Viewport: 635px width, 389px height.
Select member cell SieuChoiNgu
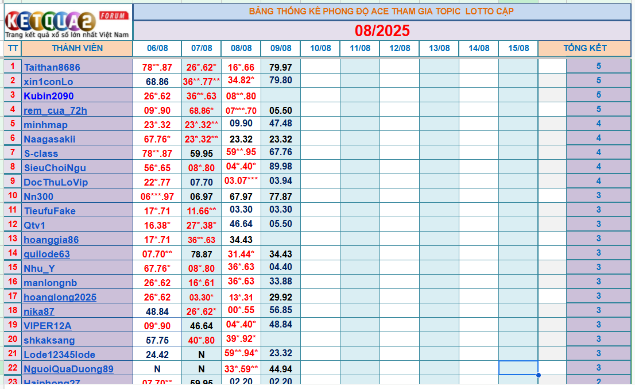[77, 167]
